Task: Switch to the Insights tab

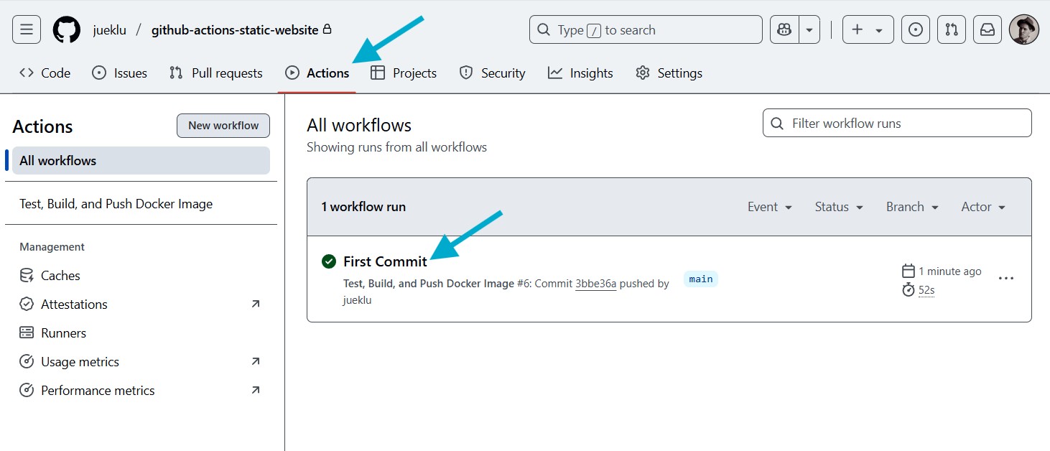Action: pyautogui.click(x=580, y=73)
